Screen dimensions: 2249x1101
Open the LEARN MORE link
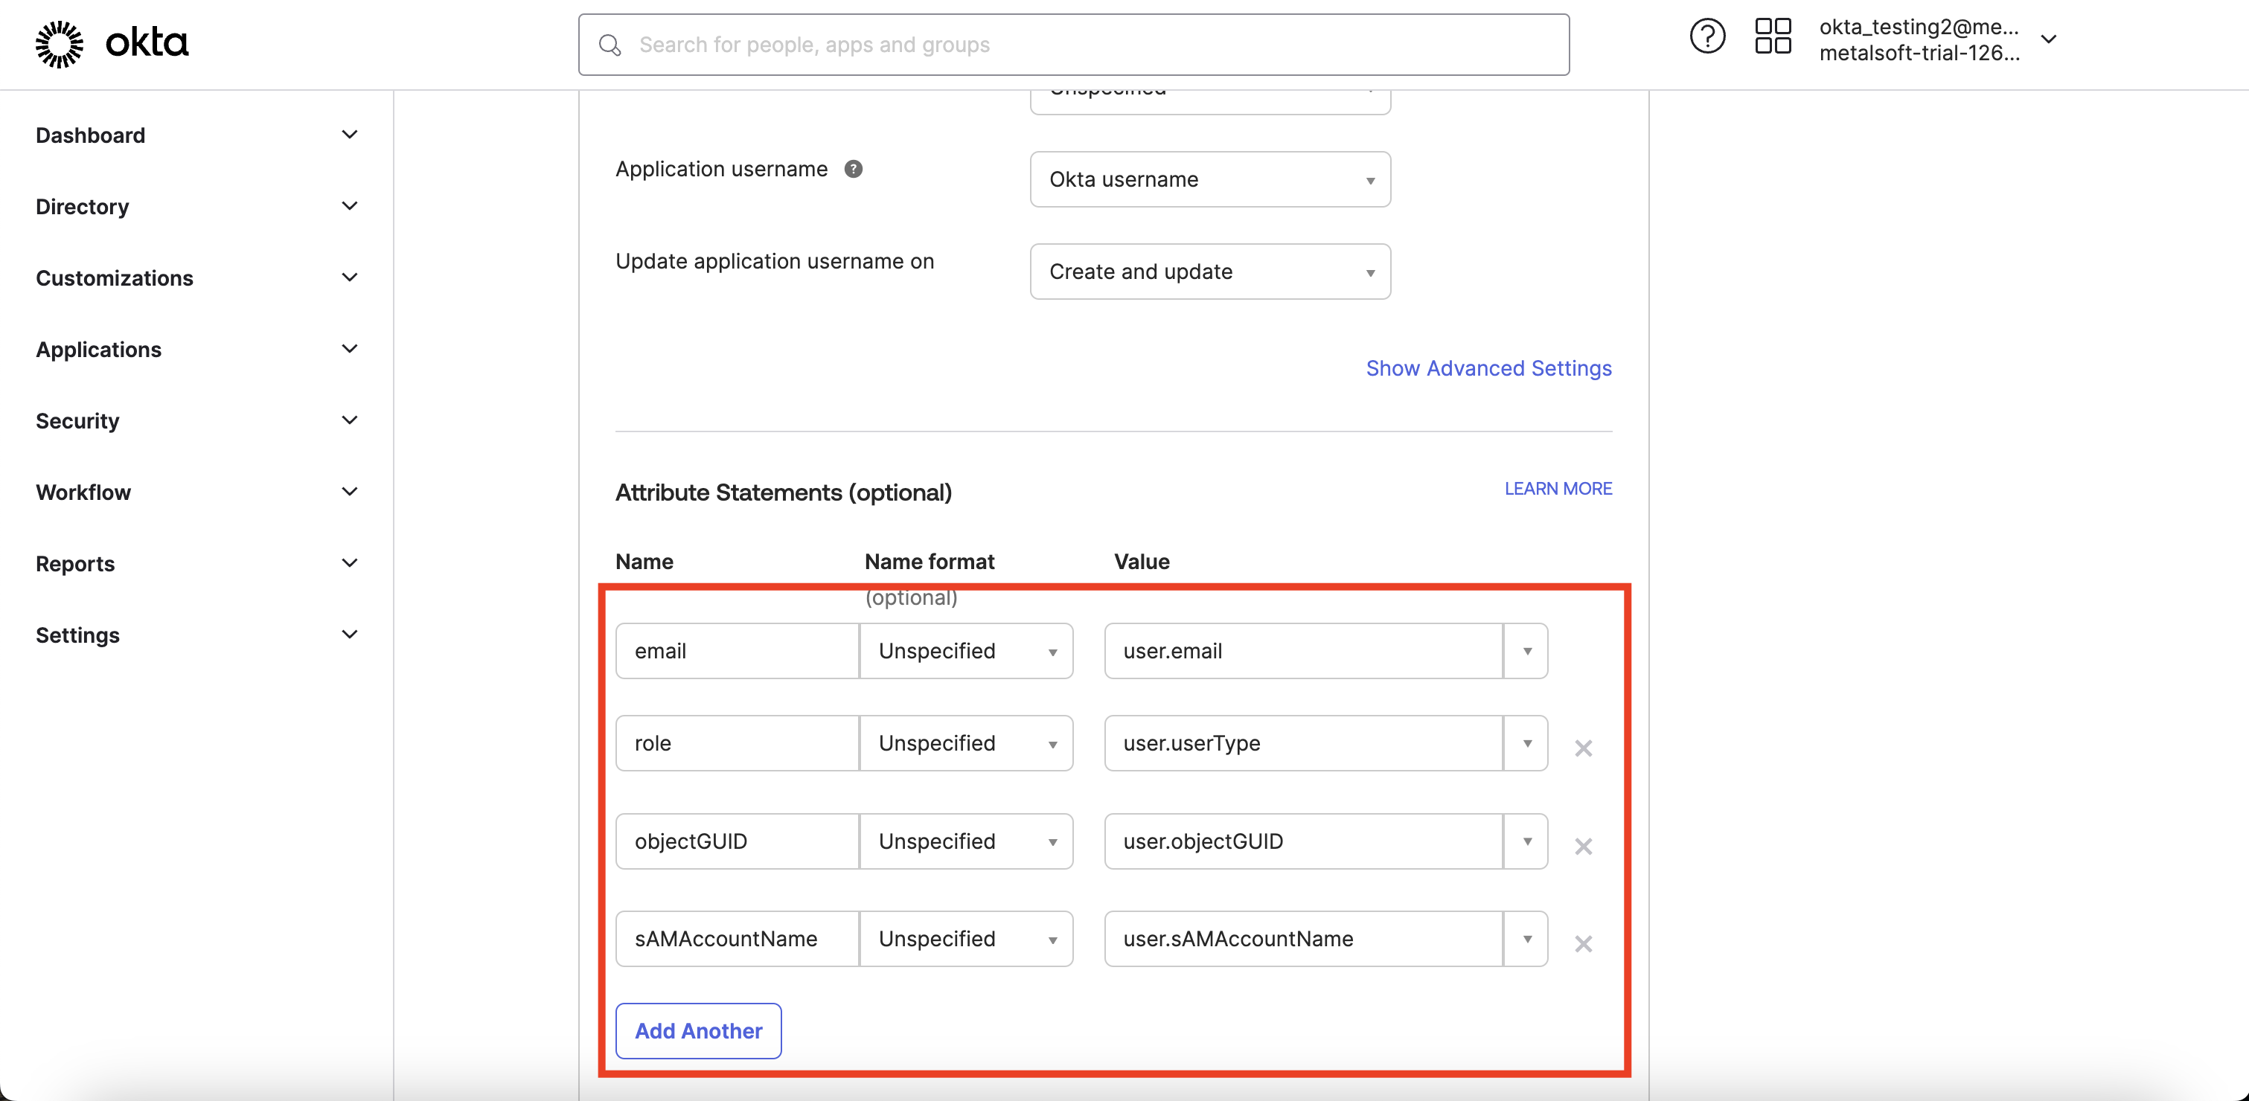[x=1558, y=489]
